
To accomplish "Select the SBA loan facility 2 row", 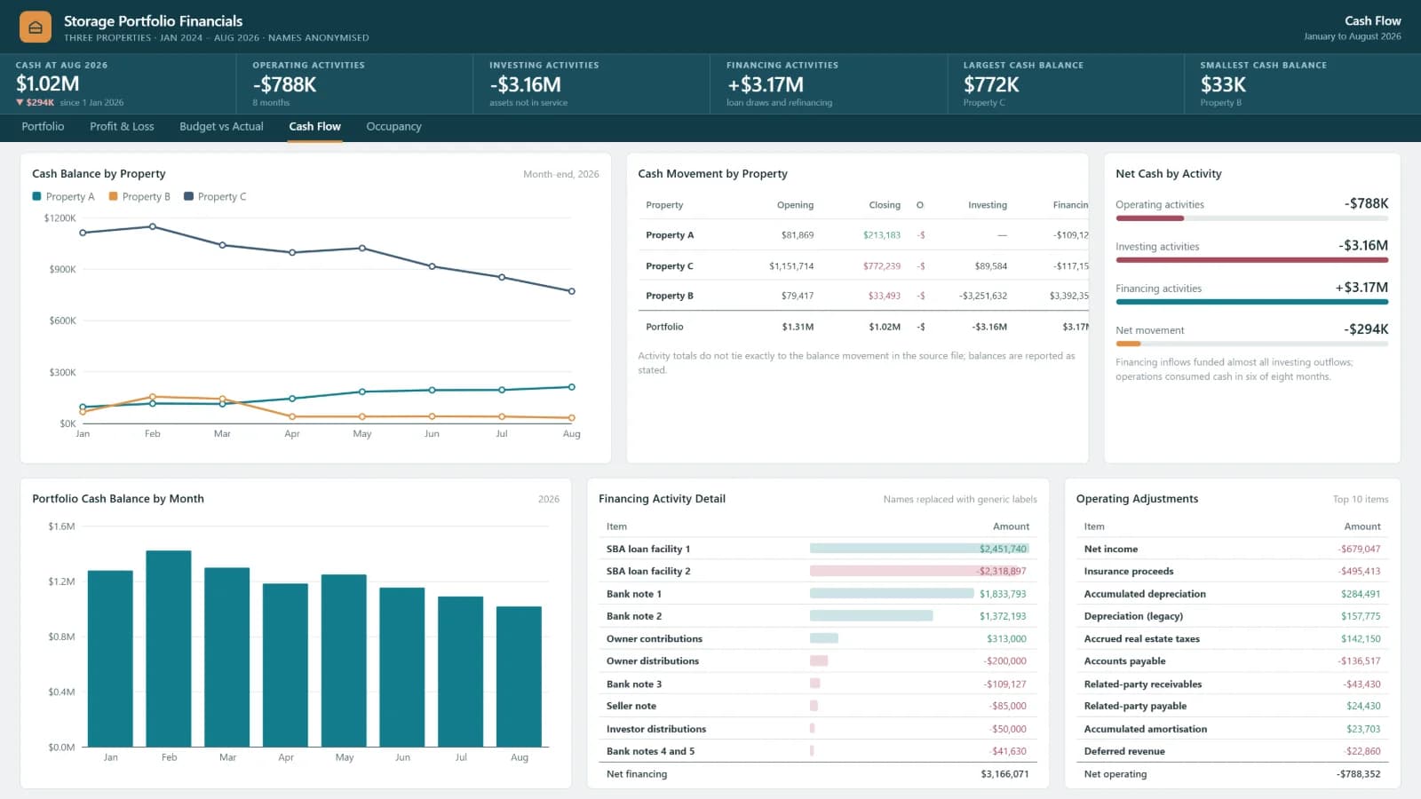I will point(818,571).
